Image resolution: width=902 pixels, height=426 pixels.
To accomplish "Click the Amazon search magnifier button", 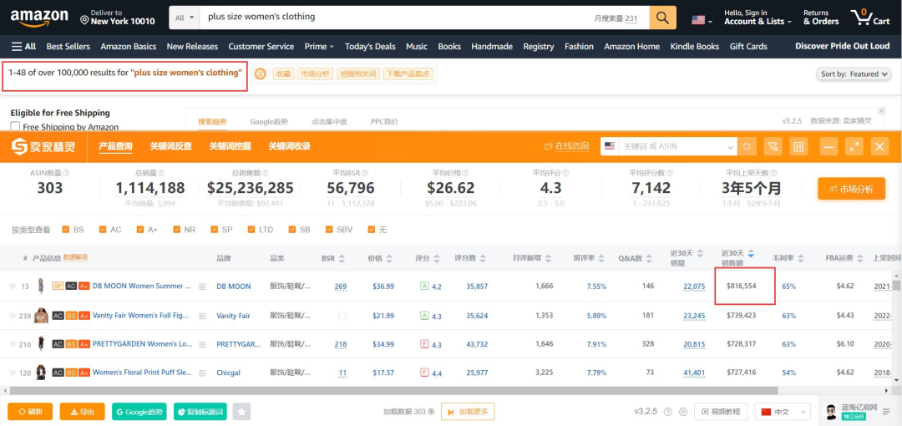I will 662,18.
